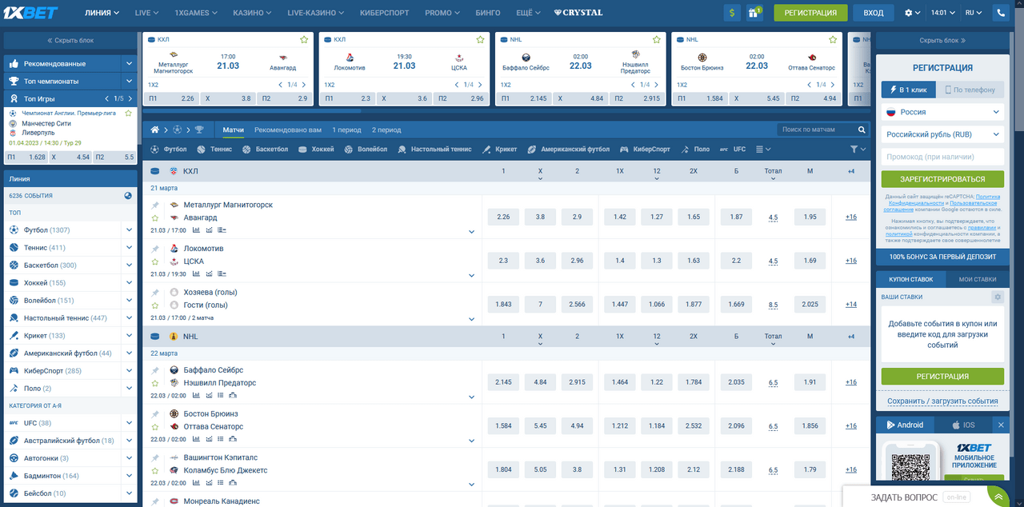Click Сохранить / загрузить события link
The image size is (1024, 507).
pyautogui.click(x=942, y=401)
